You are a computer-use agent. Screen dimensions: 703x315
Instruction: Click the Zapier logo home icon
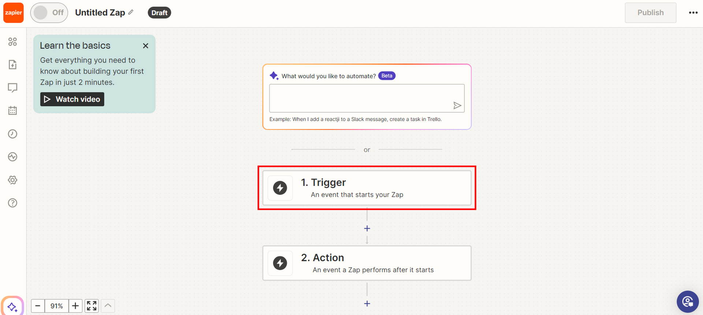click(x=14, y=13)
